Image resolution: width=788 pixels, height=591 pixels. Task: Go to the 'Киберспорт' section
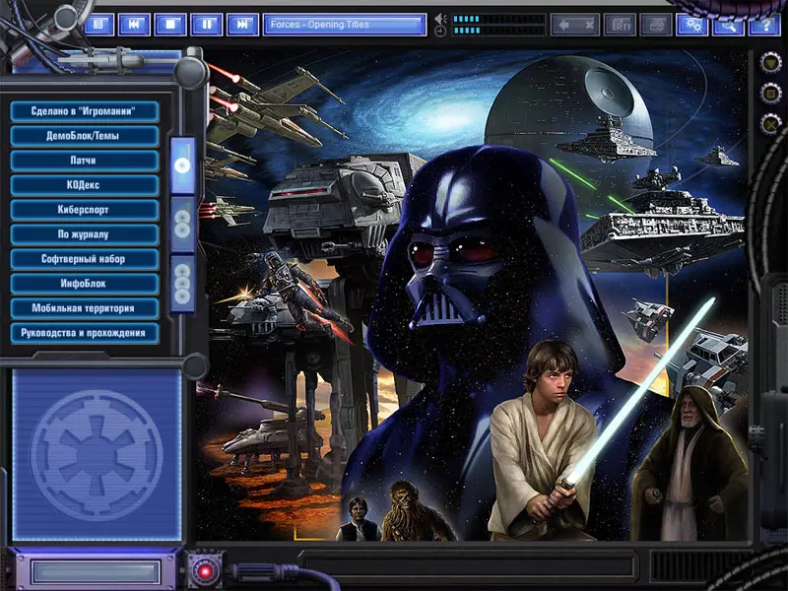[85, 210]
